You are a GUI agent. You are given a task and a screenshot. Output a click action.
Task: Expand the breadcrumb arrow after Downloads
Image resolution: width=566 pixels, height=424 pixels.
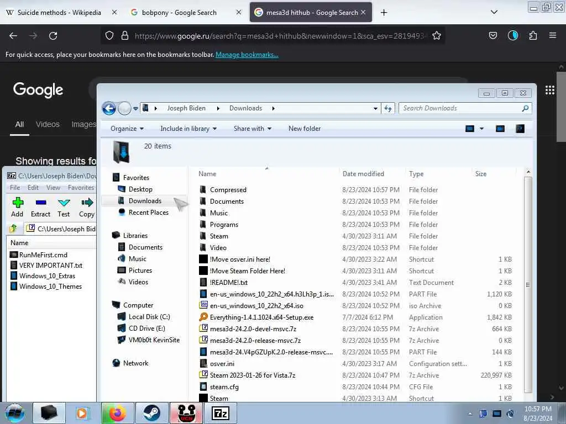click(x=273, y=108)
